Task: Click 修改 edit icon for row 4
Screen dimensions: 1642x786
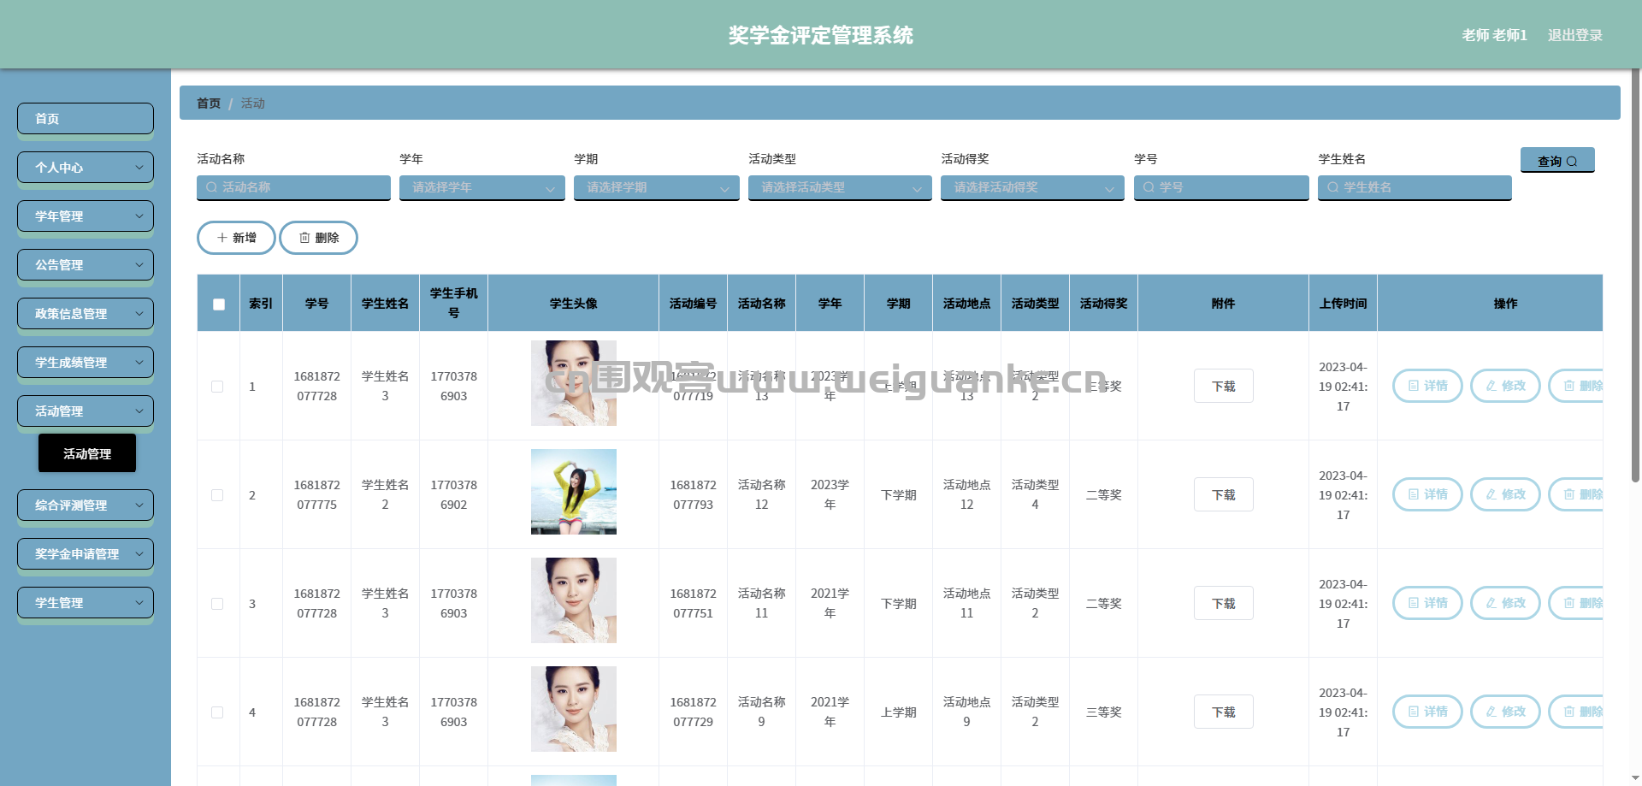Action: click(x=1505, y=712)
